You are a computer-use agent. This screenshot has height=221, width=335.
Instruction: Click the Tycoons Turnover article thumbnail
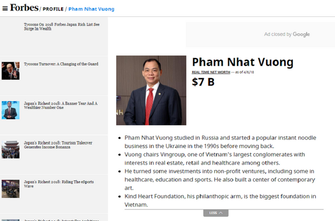(x=11, y=71)
